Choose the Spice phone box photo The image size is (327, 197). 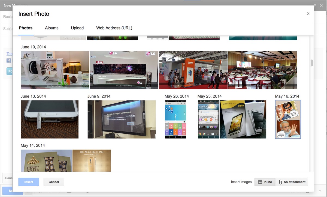click(243, 120)
